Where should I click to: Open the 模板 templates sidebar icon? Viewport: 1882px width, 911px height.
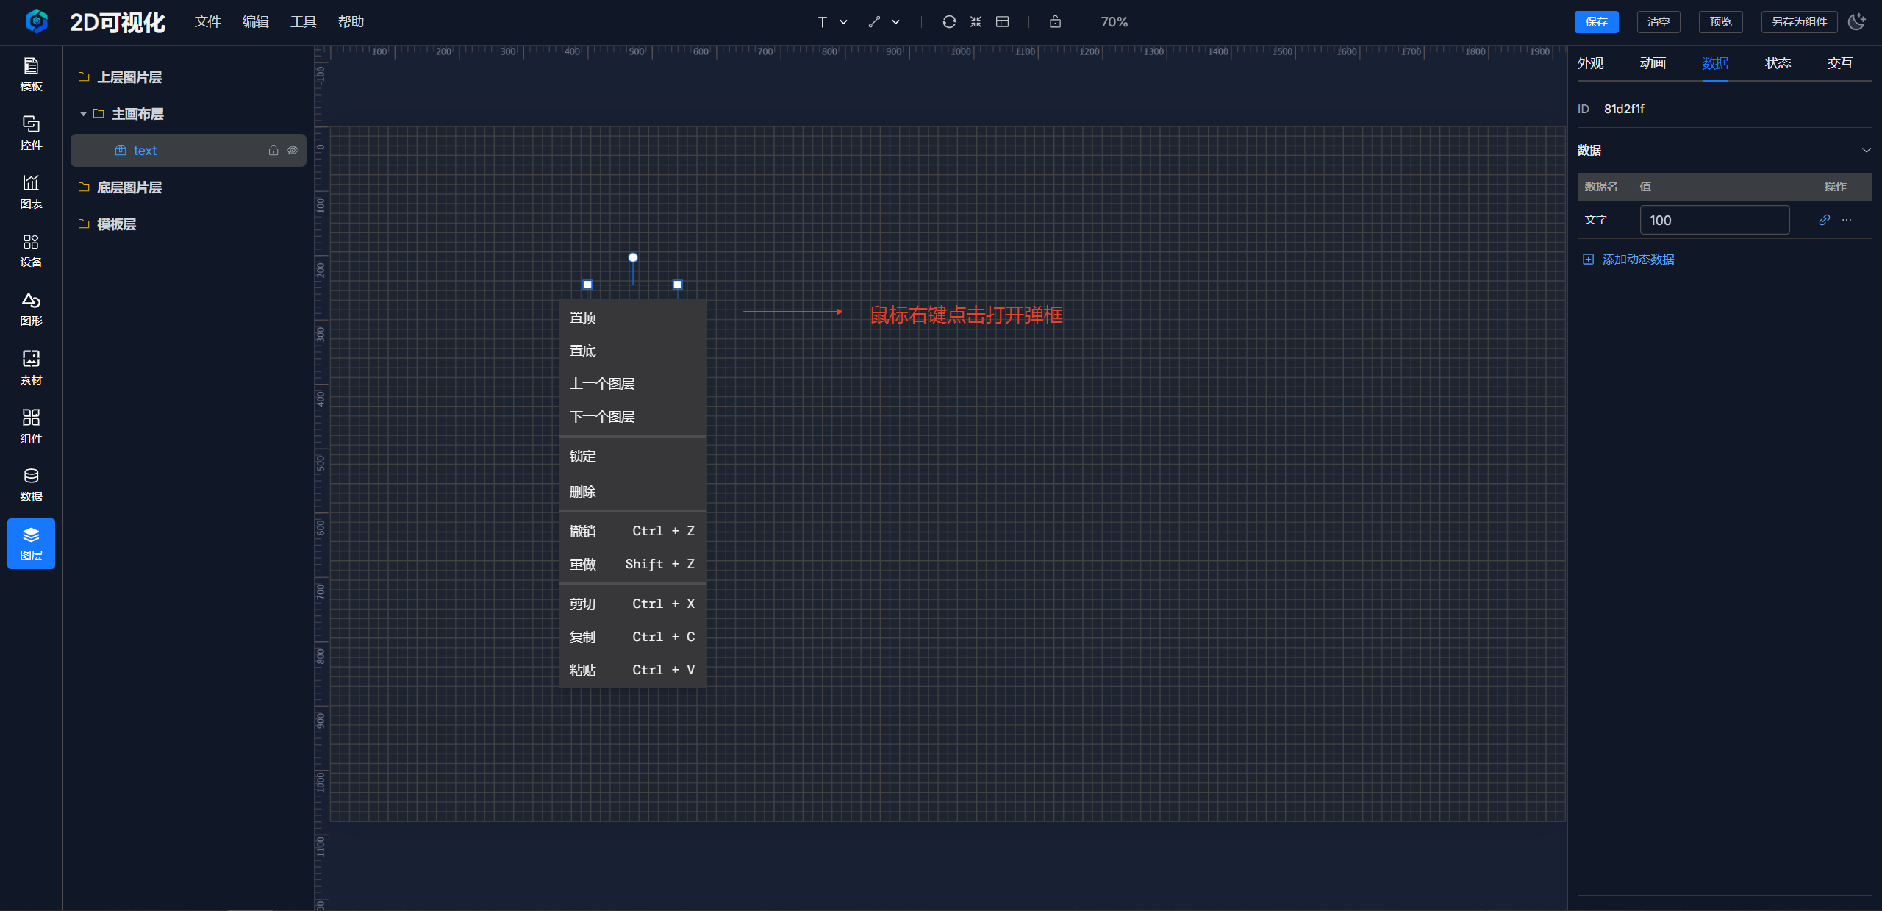tap(31, 74)
